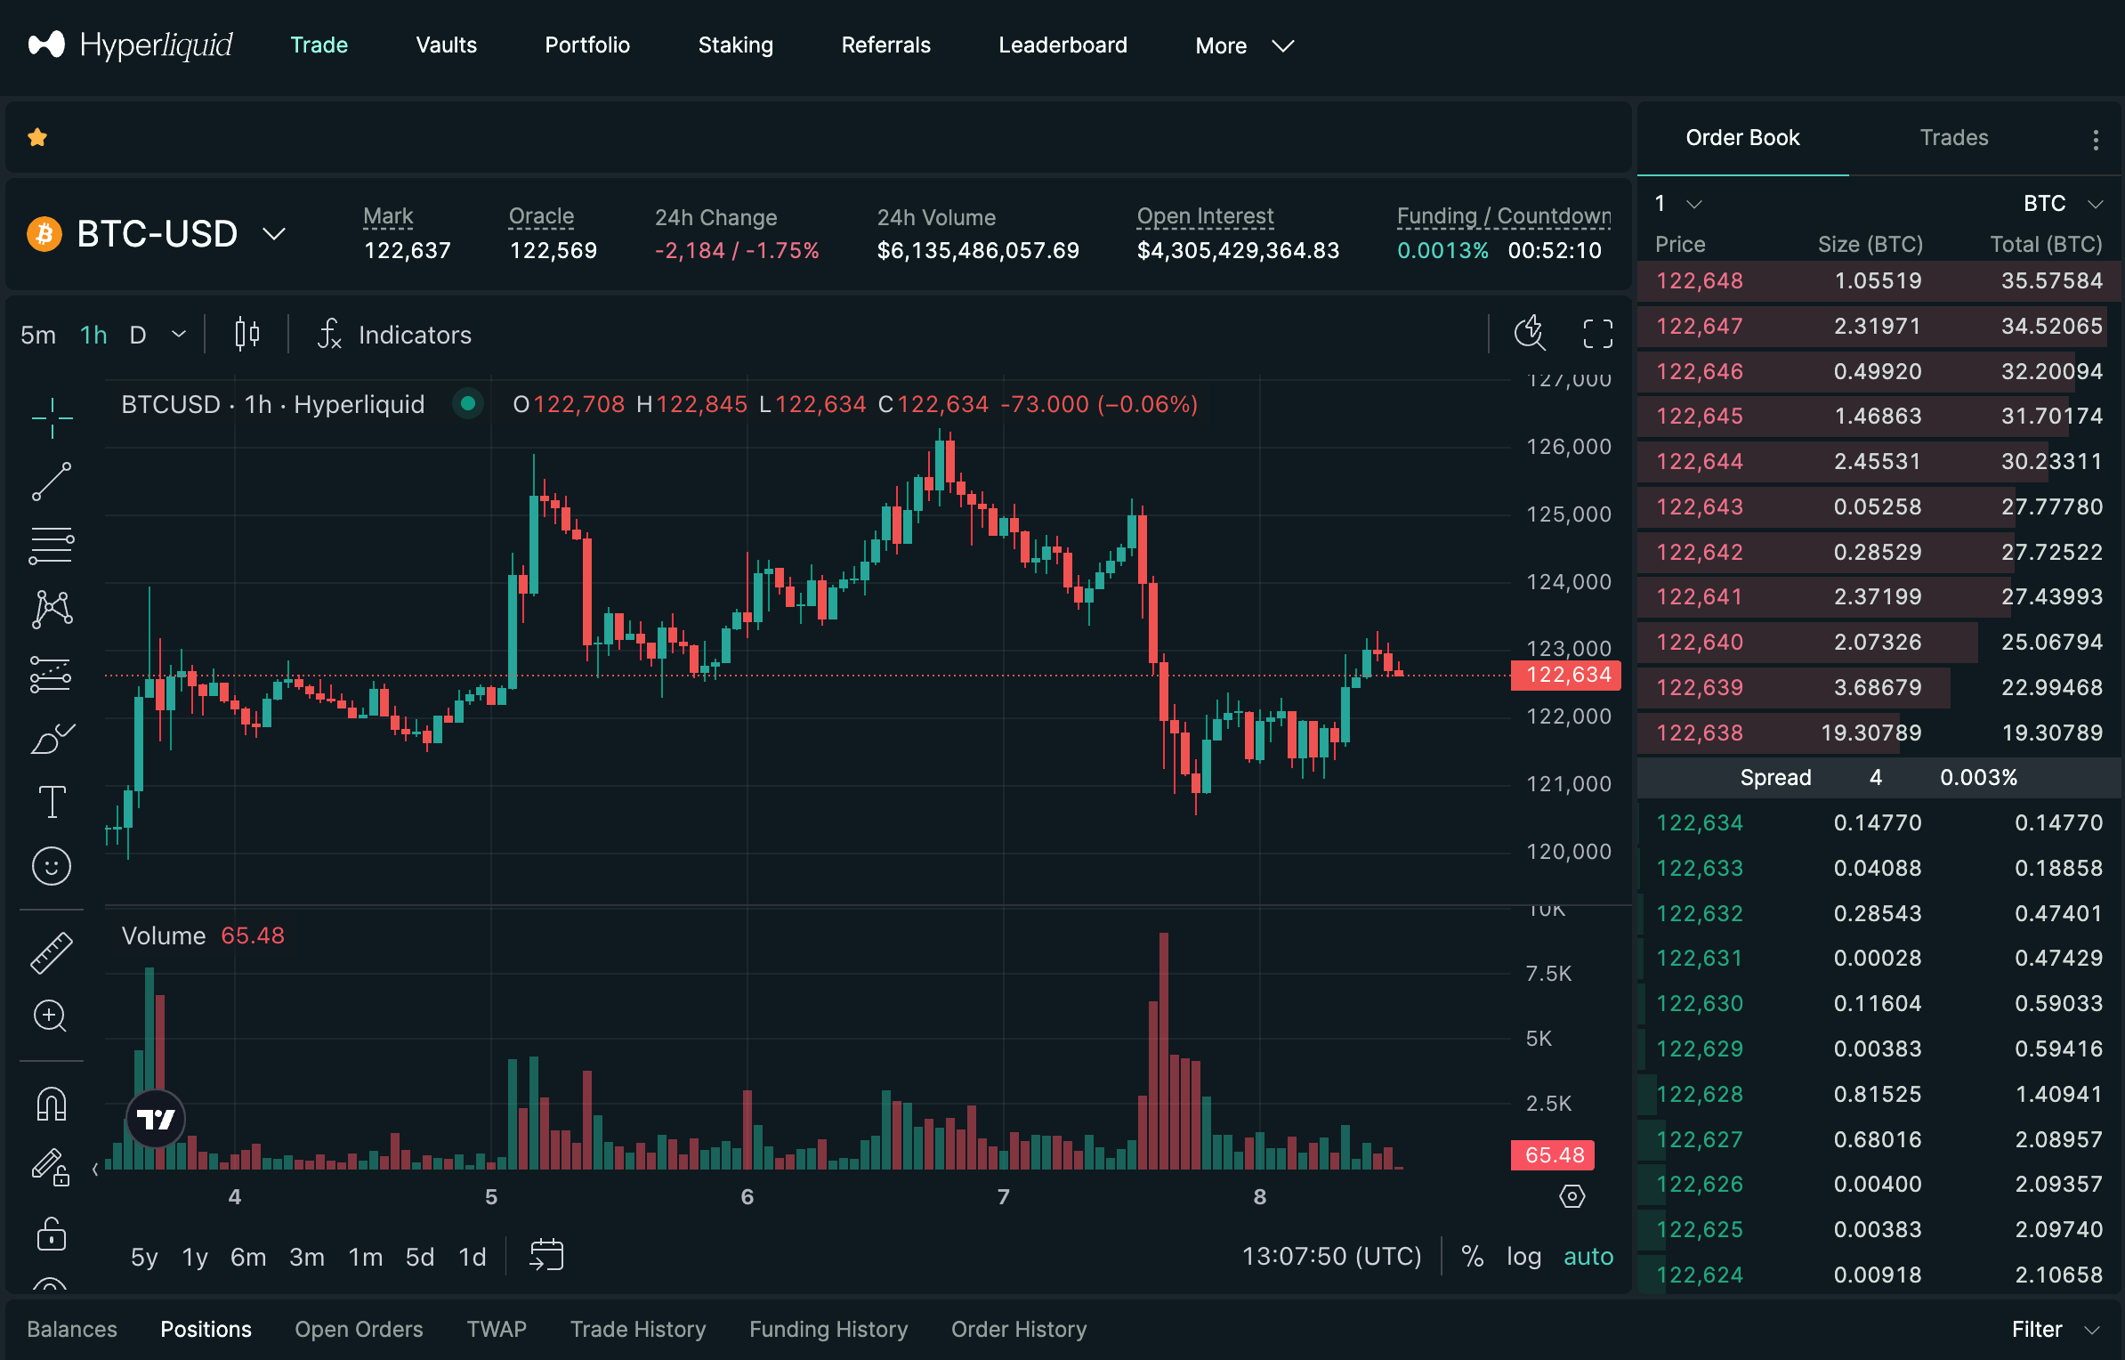2125x1360 pixels.
Task: Click the fullscreen chart icon
Action: click(1597, 335)
